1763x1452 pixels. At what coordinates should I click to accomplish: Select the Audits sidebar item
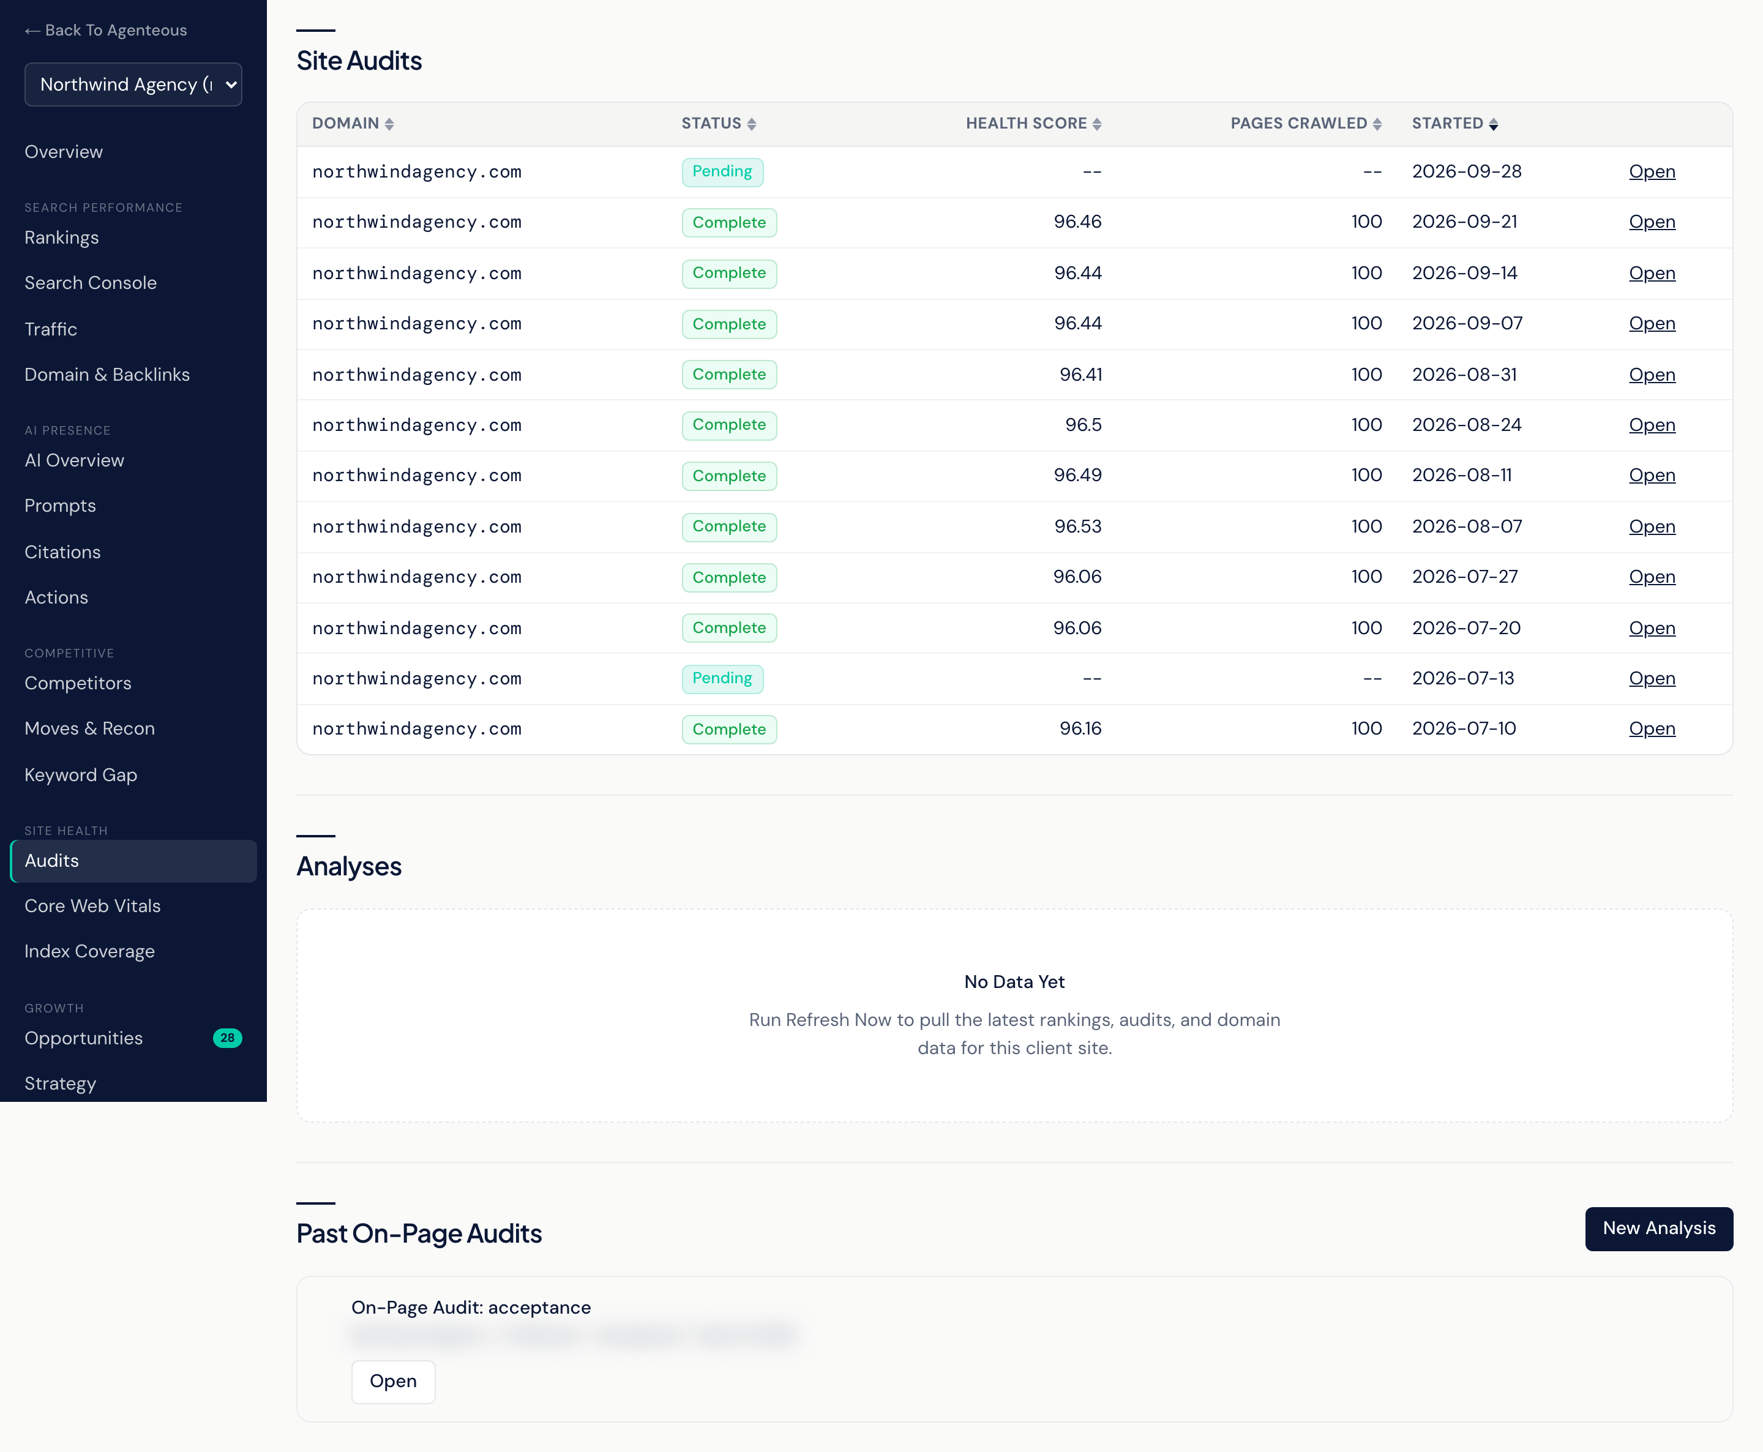pyautogui.click(x=133, y=861)
